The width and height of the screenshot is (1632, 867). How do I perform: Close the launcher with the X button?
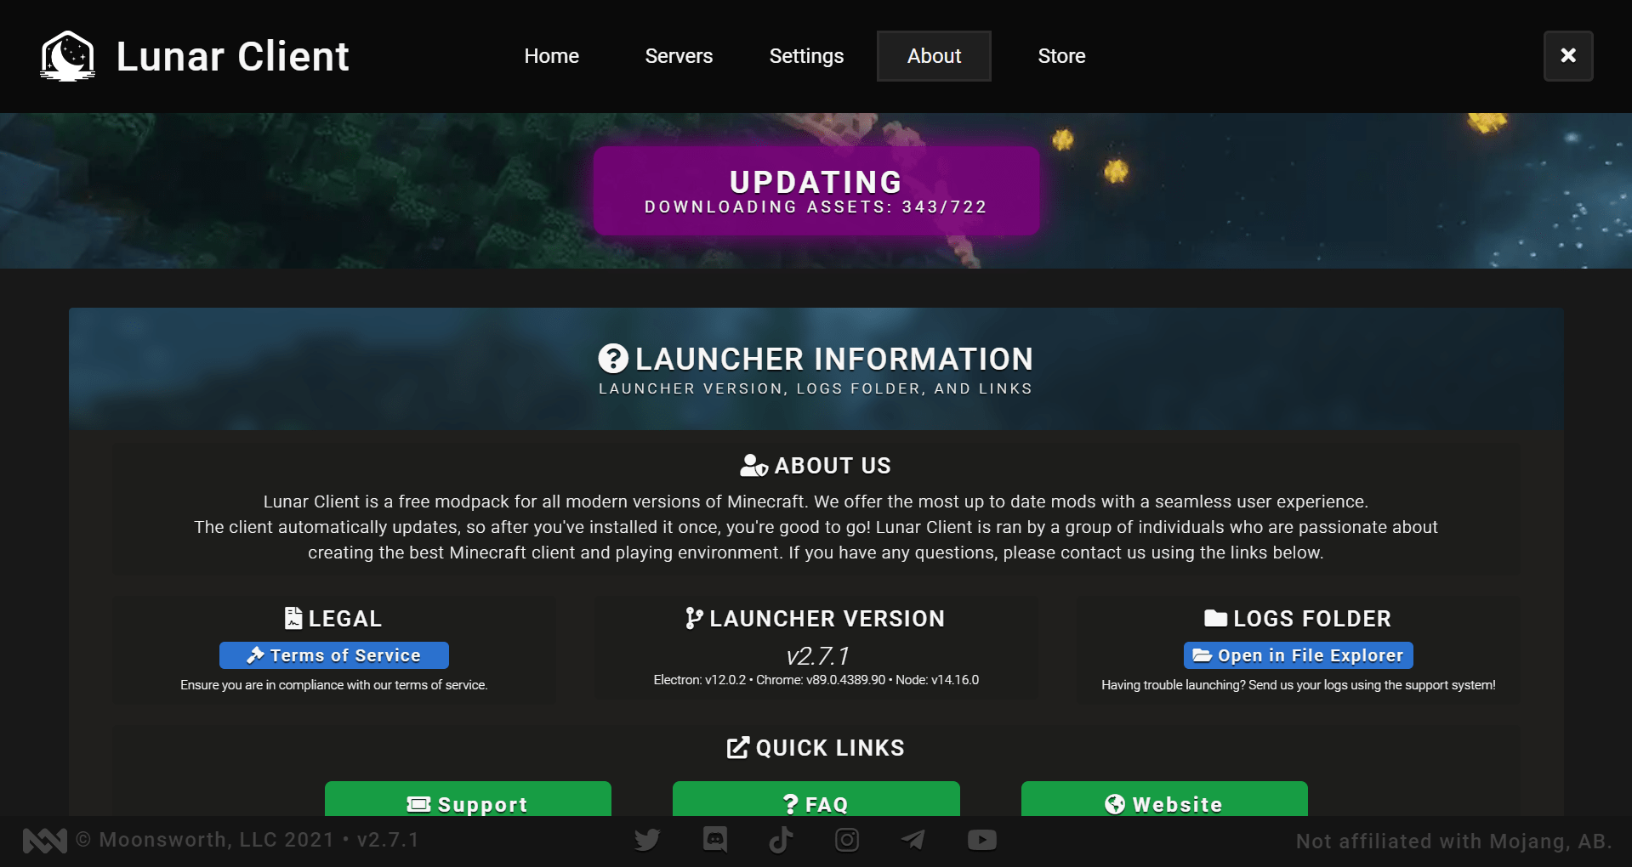pos(1568,56)
